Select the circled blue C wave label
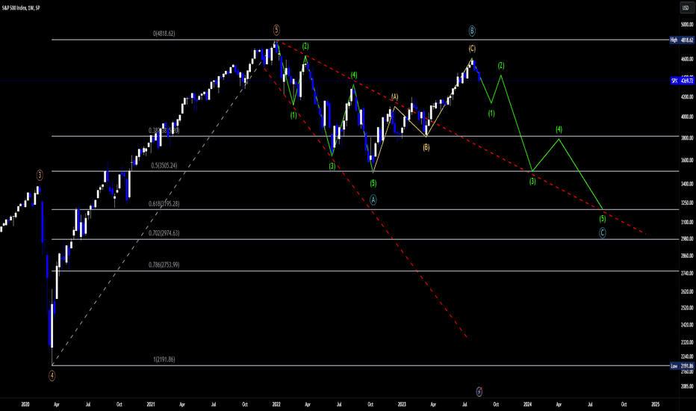The image size is (696, 411). [x=603, y=232]
